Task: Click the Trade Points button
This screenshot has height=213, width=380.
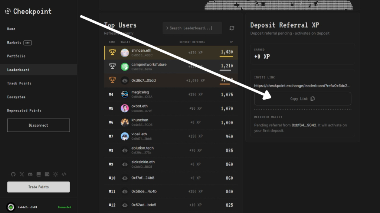Action: point(39,187)
